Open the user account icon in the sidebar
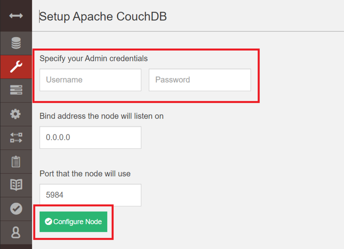The height and width of the screenshot is (249, 344). 16,232
